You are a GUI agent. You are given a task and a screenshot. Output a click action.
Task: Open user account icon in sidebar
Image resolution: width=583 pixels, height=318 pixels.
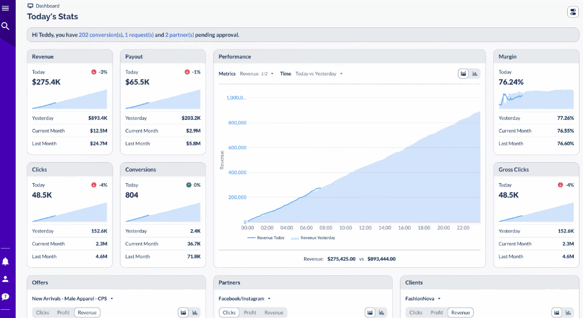tap(5, 279)
